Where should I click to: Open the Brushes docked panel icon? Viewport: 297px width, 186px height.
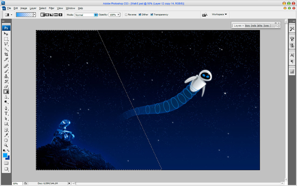(292, 39)
